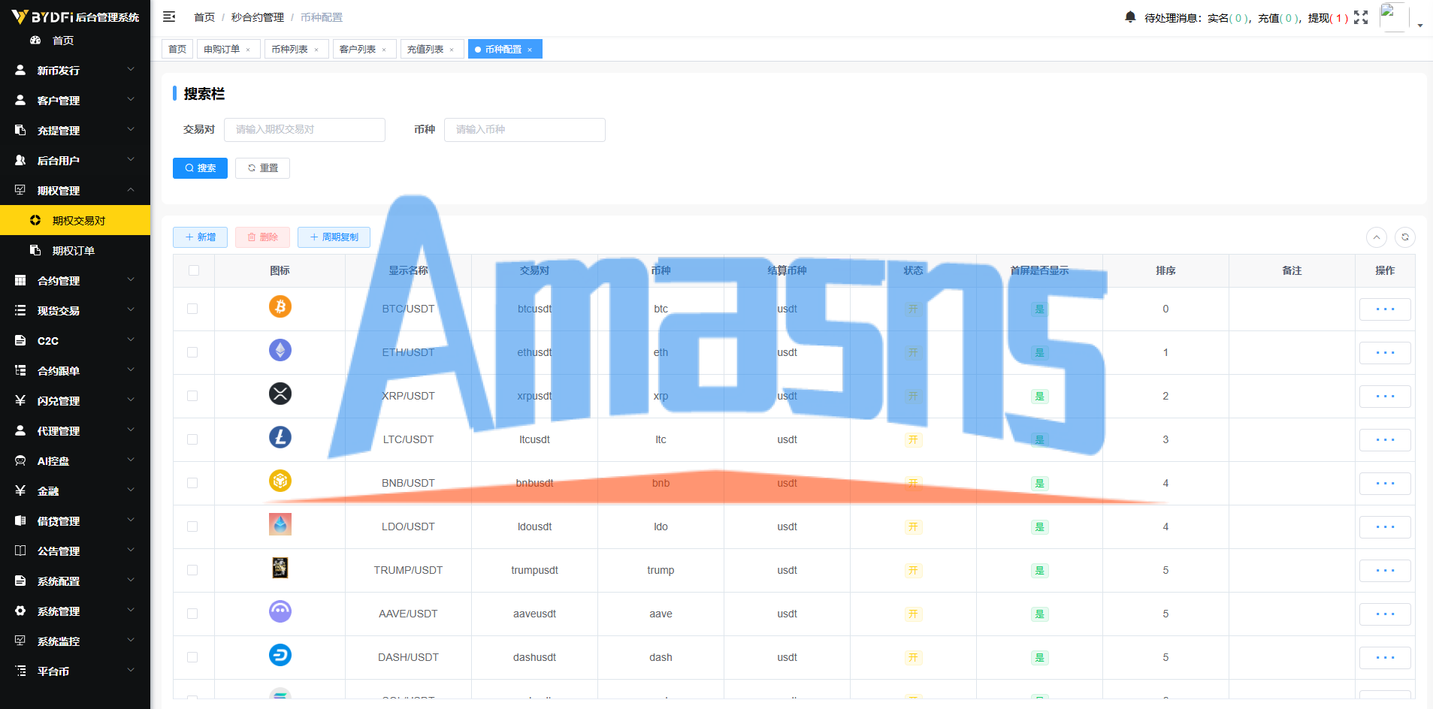Image resolution: width=1433 pixels, height=709 pixels.
Task: Collapse the 期权管理 sidebar menu
Action: tap(75, 190)
